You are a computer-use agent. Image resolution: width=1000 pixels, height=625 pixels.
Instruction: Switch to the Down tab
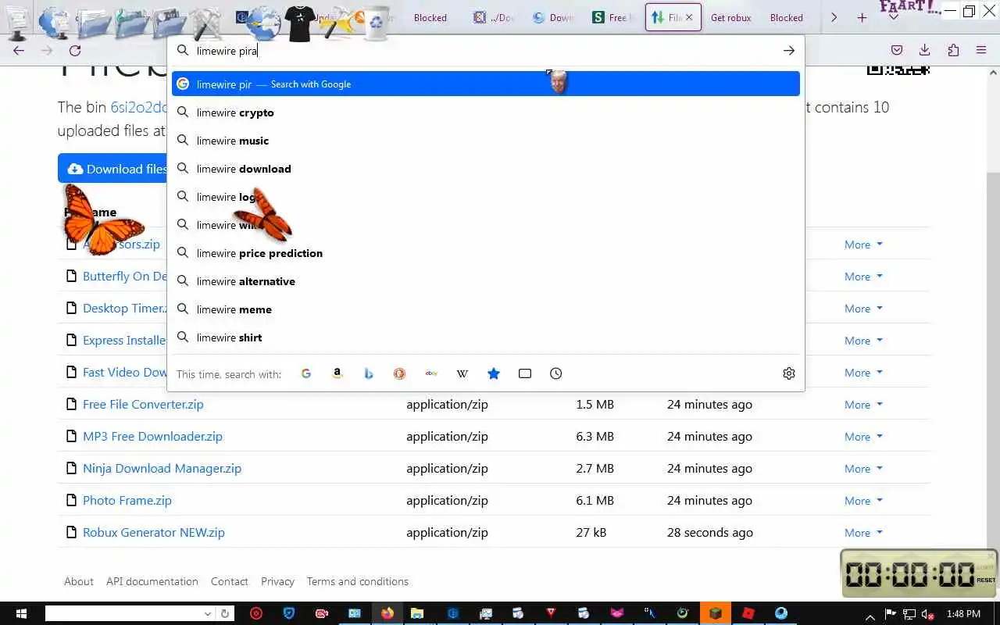point(553,17)
